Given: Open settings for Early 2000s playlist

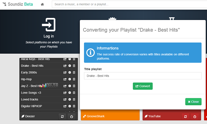Looking at the screenshot, I should (70, 72).
